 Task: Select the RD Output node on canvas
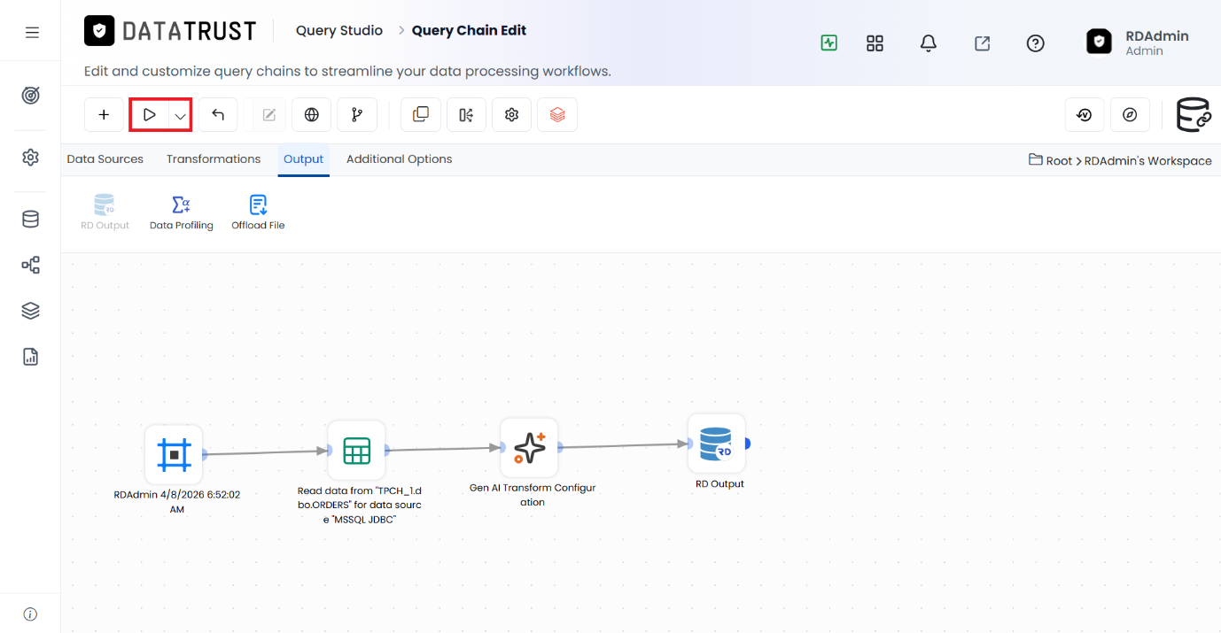click(716, 444)
